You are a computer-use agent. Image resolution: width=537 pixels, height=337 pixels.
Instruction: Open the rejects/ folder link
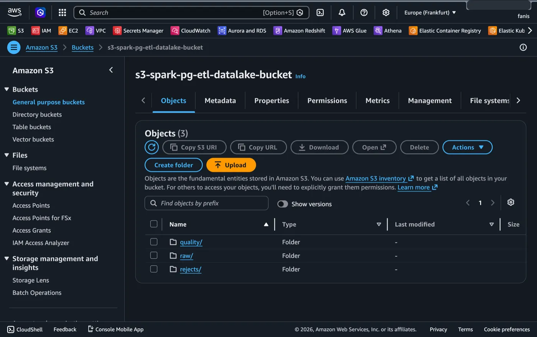[x=191, y=269]
